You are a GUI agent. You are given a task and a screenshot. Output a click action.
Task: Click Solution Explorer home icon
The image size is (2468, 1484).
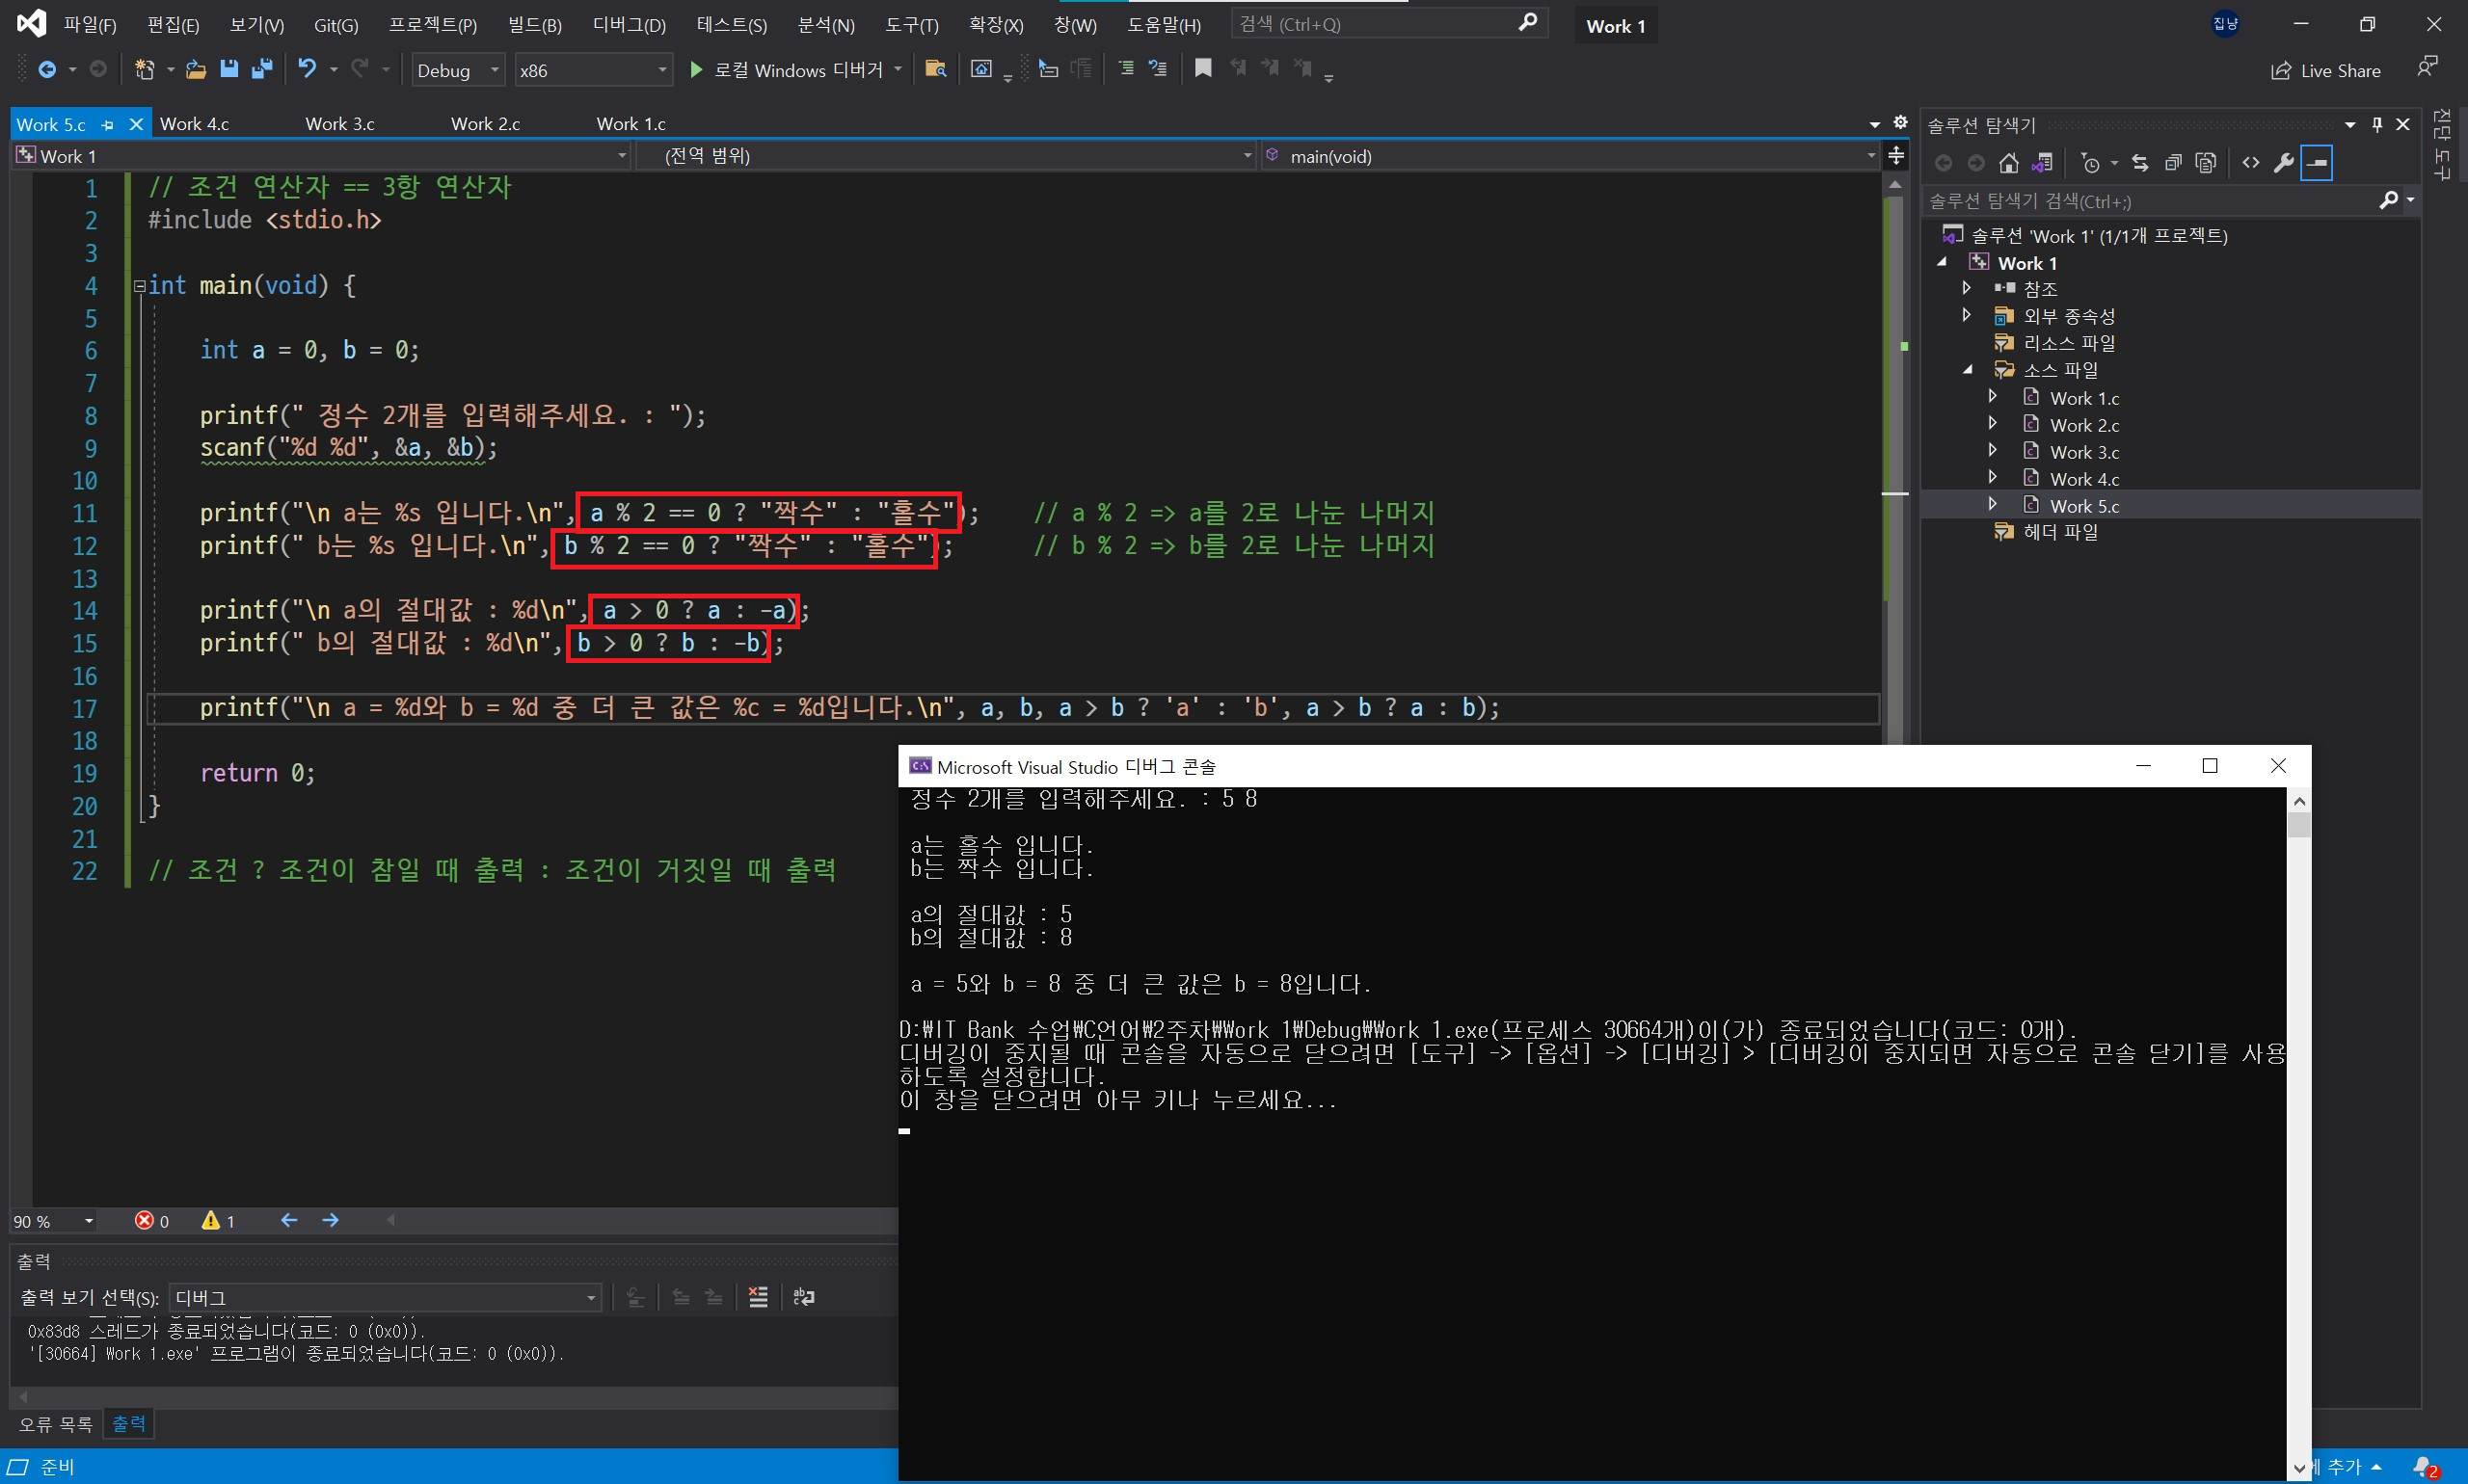coord(2009,163)
